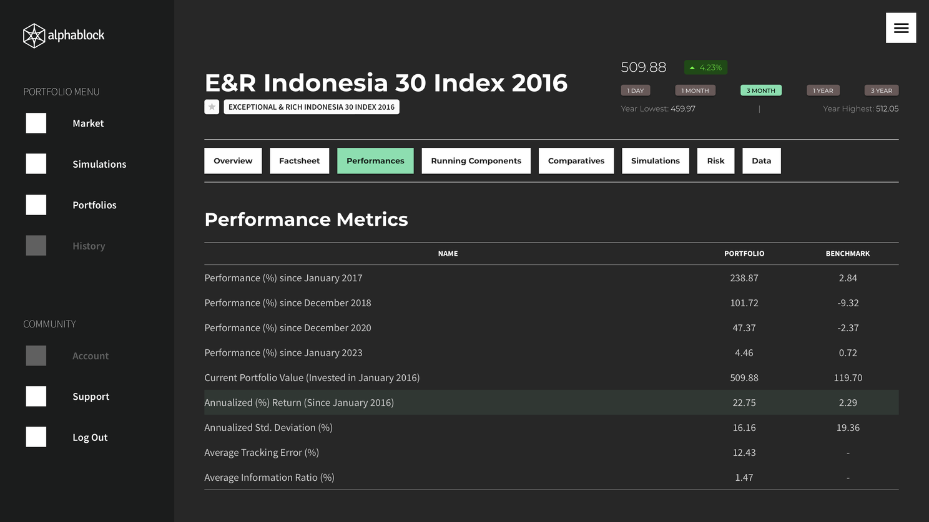Switch to the Overview tab
The width and height of the screenshot is (929, 522).
pos(233,161)
